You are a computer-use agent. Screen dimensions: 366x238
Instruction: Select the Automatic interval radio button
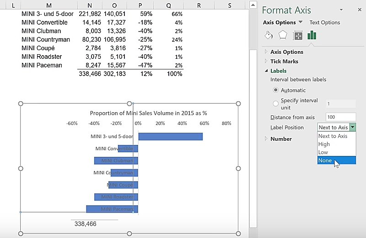click(276, 90)
